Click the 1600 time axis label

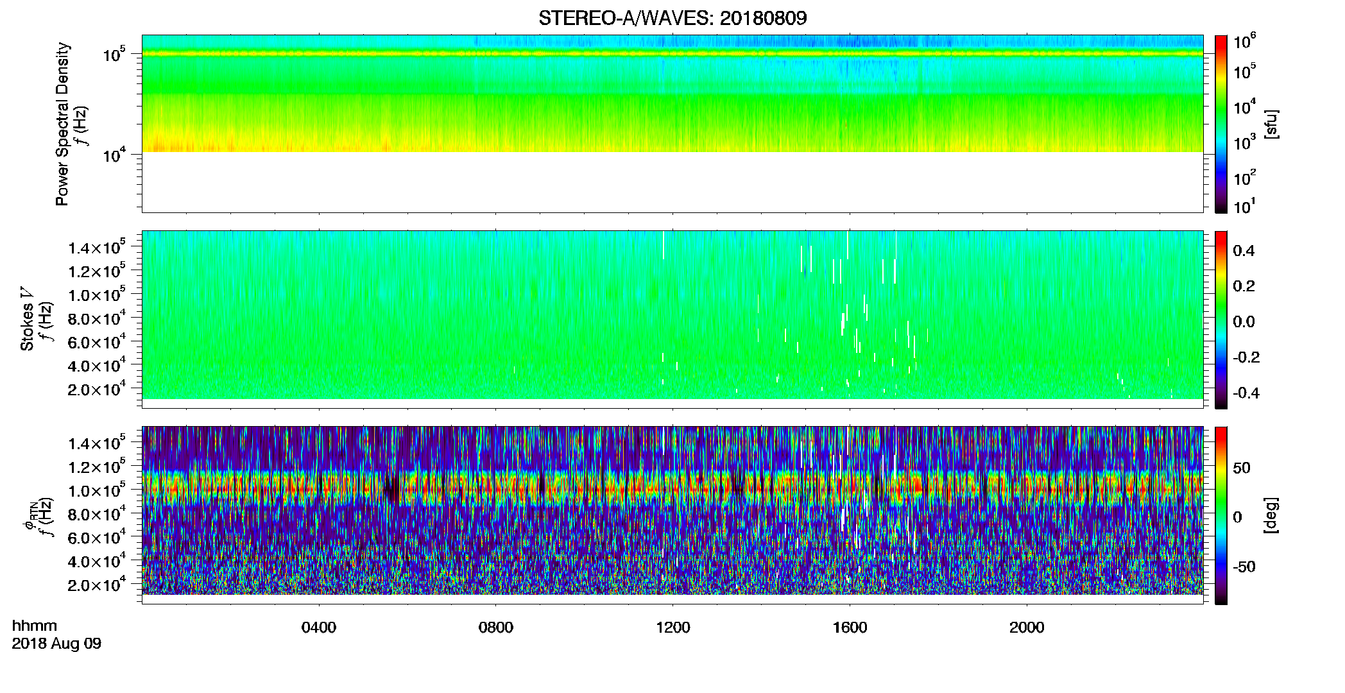pyautogui.click(x=850, y=628)
